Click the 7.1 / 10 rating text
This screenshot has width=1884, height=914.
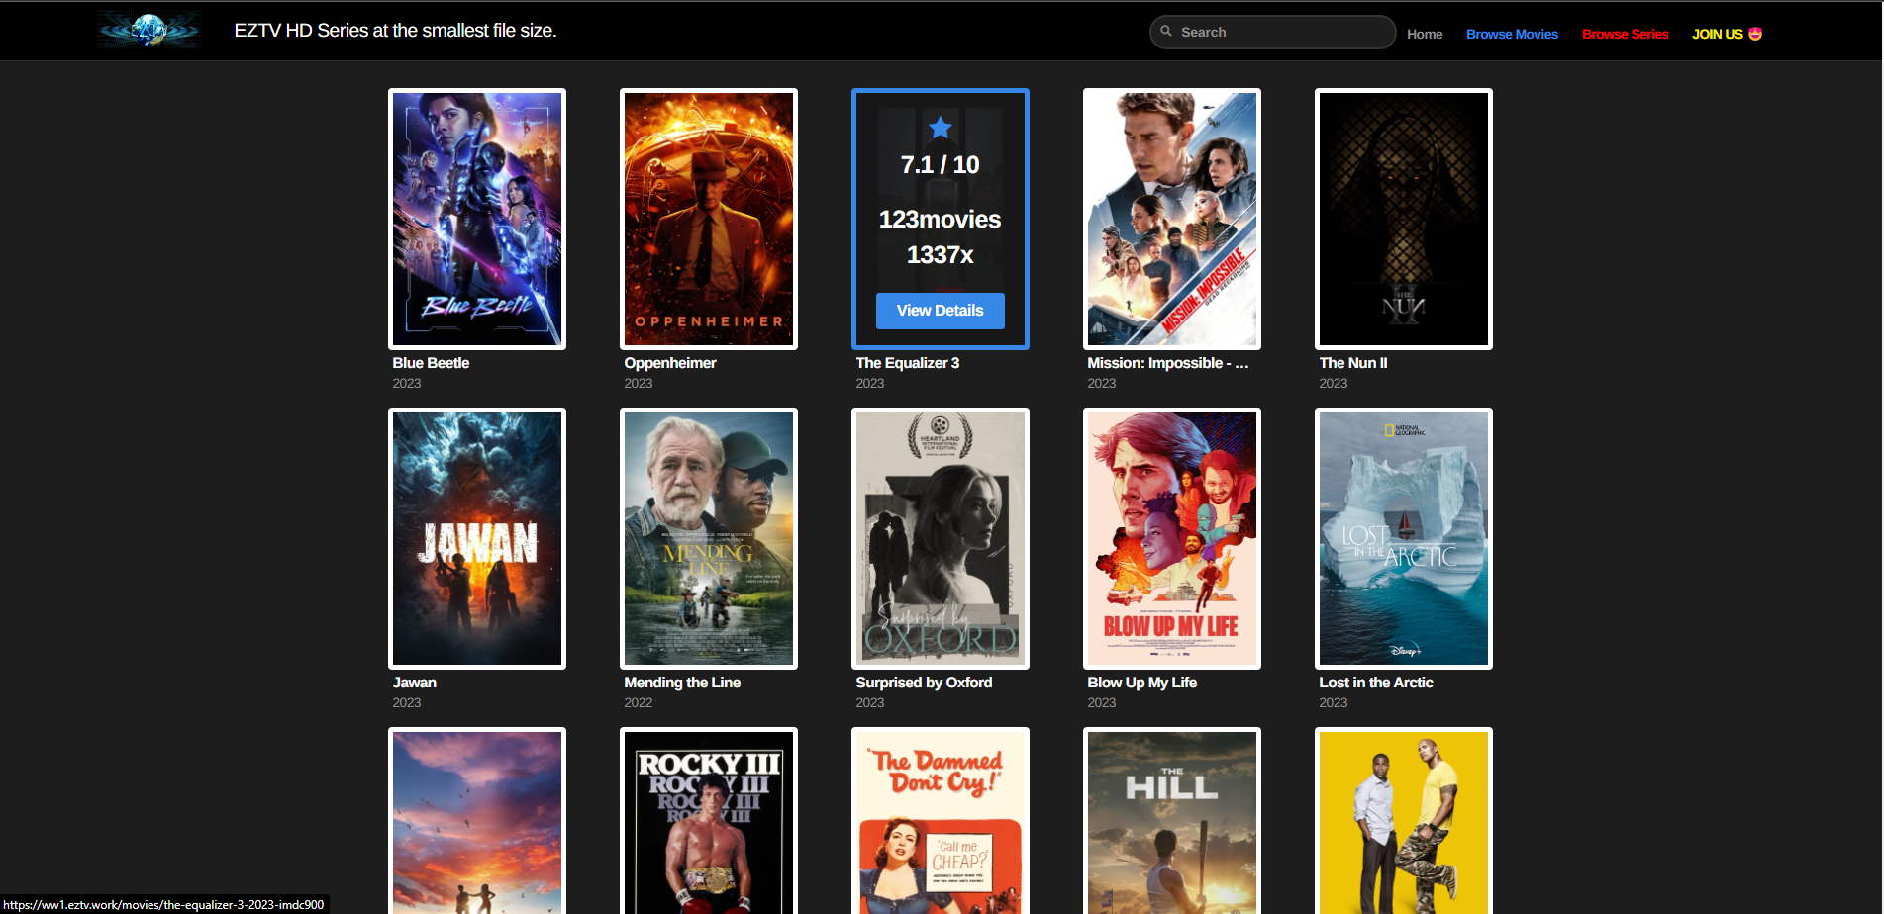coord(941,165)
